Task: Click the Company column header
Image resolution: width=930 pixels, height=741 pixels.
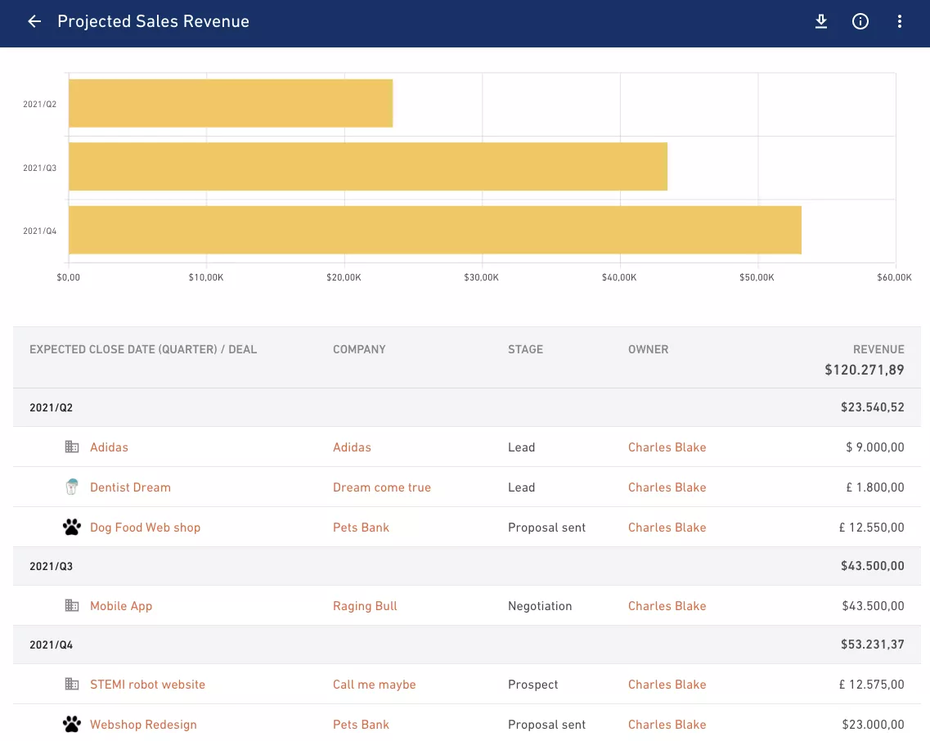Action: coord(359,349)
